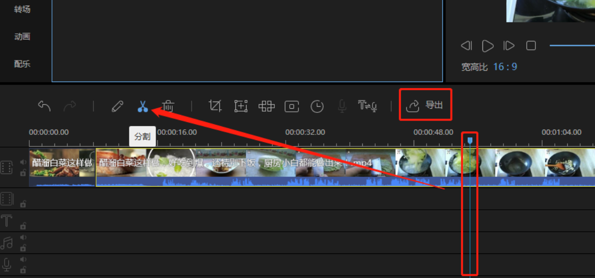Lock the picture-in-picture track
The width and height of the screenshot is (595, 278).
(23, 205)
